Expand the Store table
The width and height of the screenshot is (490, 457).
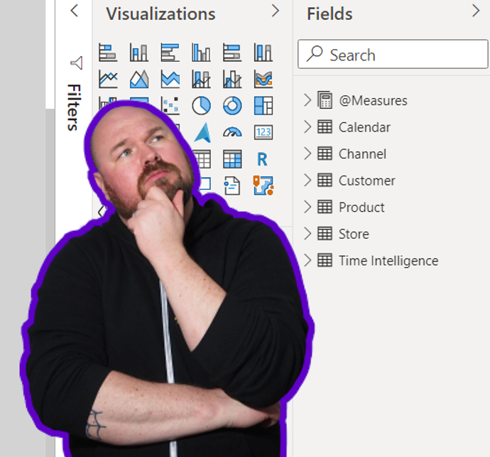[307, 234]
